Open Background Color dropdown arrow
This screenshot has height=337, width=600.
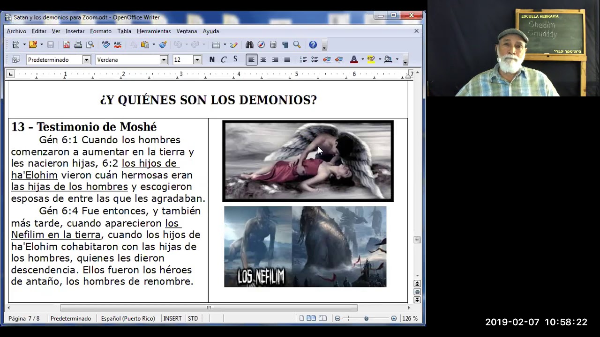point(397,59)
